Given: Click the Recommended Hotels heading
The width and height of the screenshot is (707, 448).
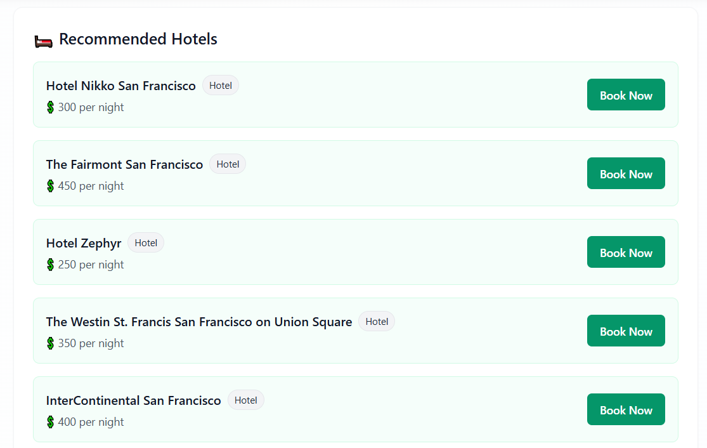Looking at the screenshot, I should coord(138,39).
